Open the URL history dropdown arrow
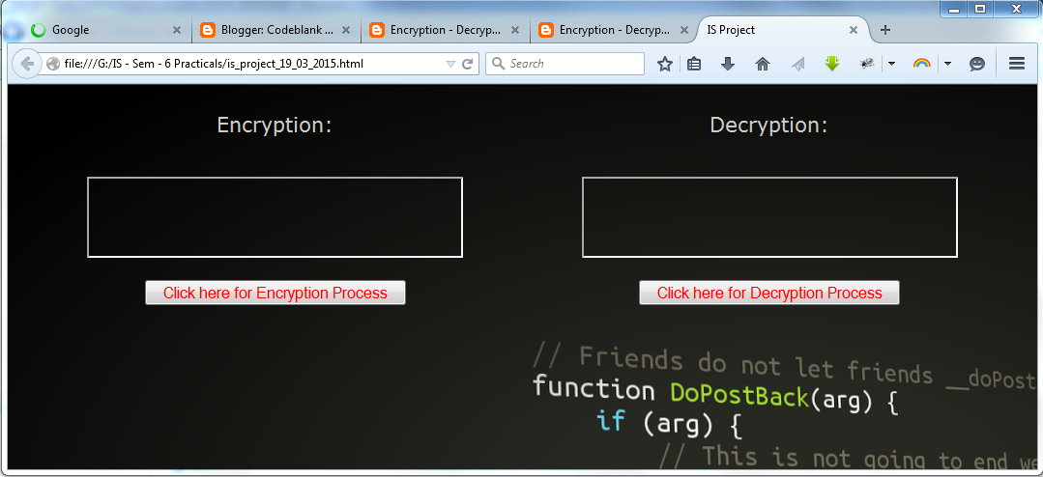 [450, 64]
